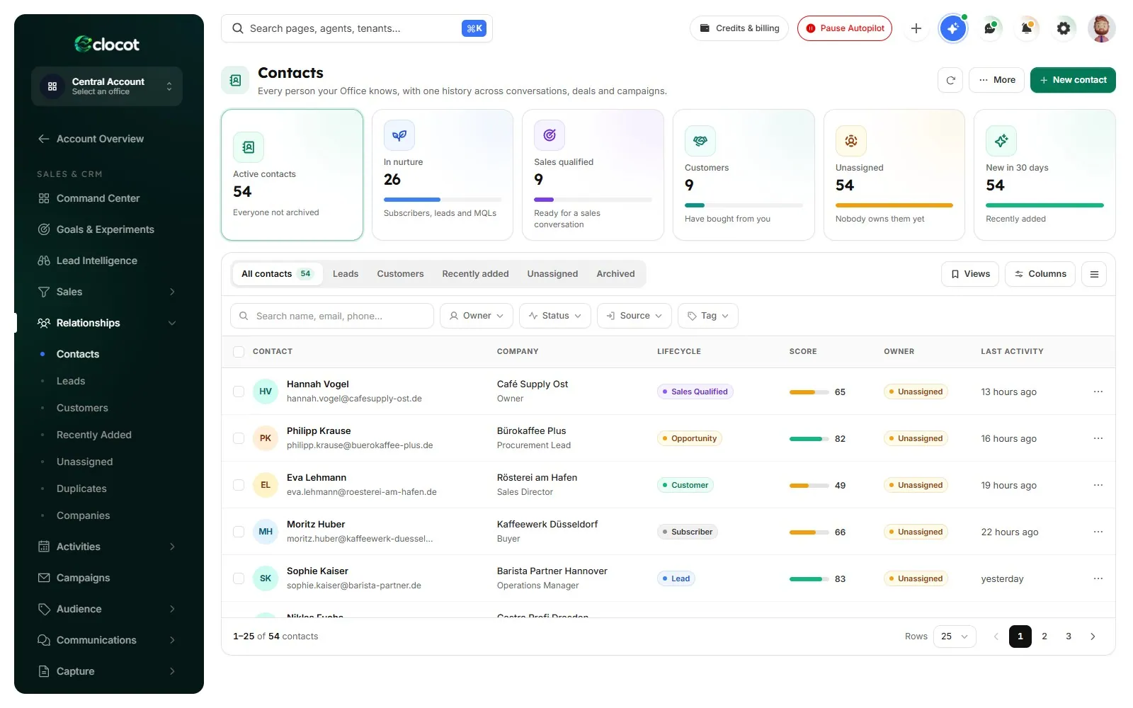This screenshot has height=708, width=1133.
Task: Click the HV avatar for Hannah Vogel
Action: (266, 392)
